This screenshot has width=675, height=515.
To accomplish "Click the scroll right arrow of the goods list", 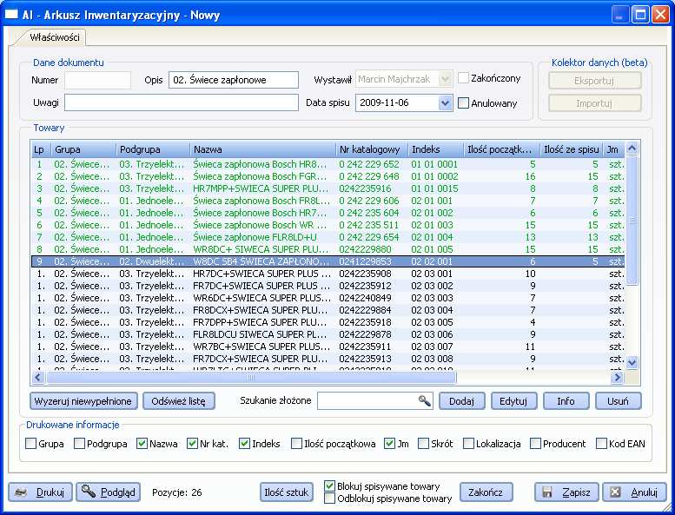I will click(617, 377).
